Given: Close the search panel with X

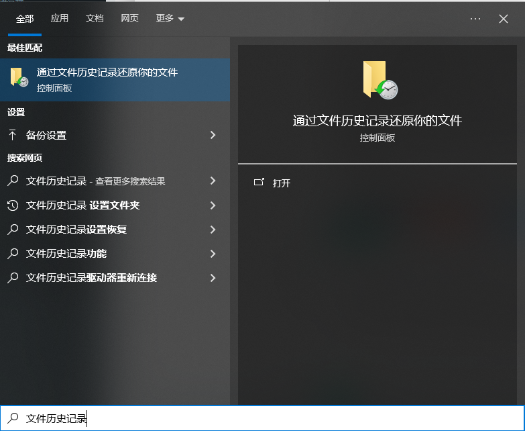Looking at the screenshot, I should 504,19.
